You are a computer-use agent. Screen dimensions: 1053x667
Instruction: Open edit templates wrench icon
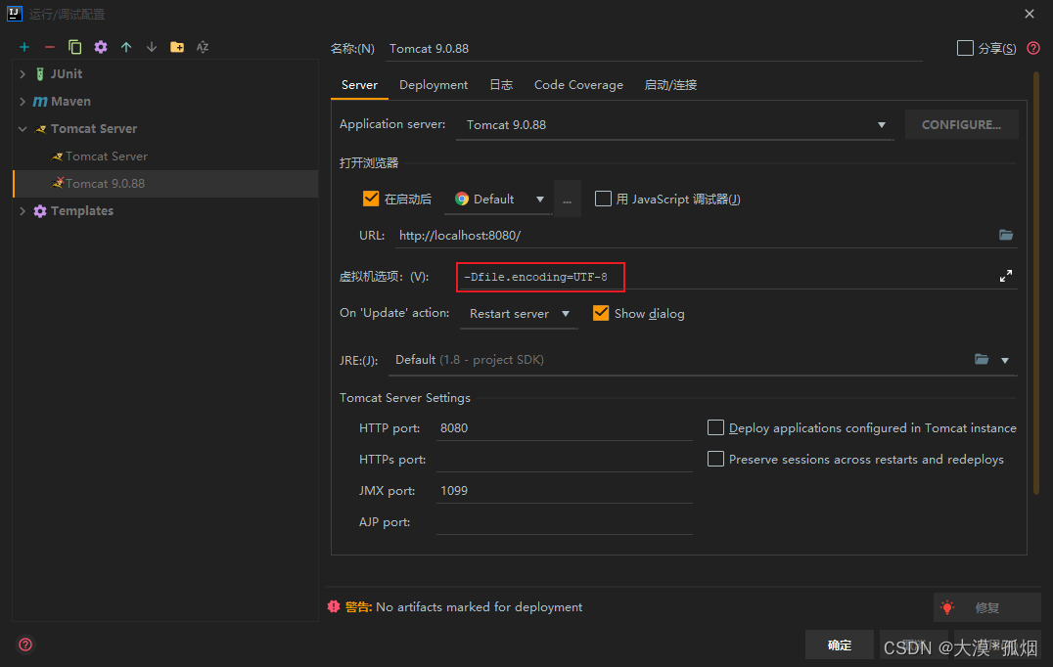point(101,47)
